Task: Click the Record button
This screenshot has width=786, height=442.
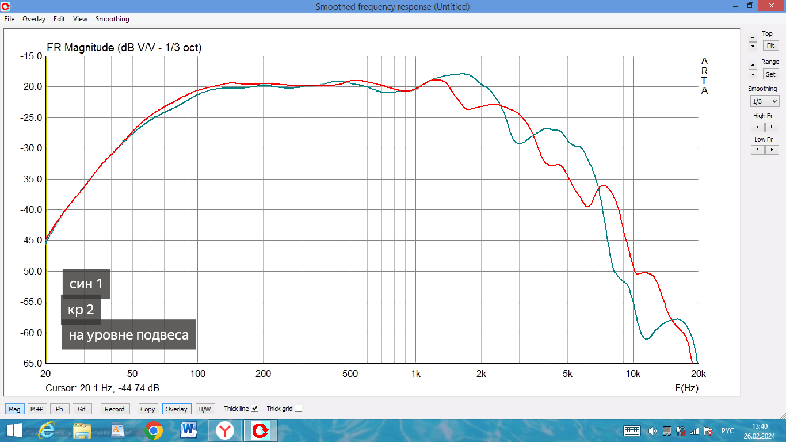Action: tap(115, 409)
